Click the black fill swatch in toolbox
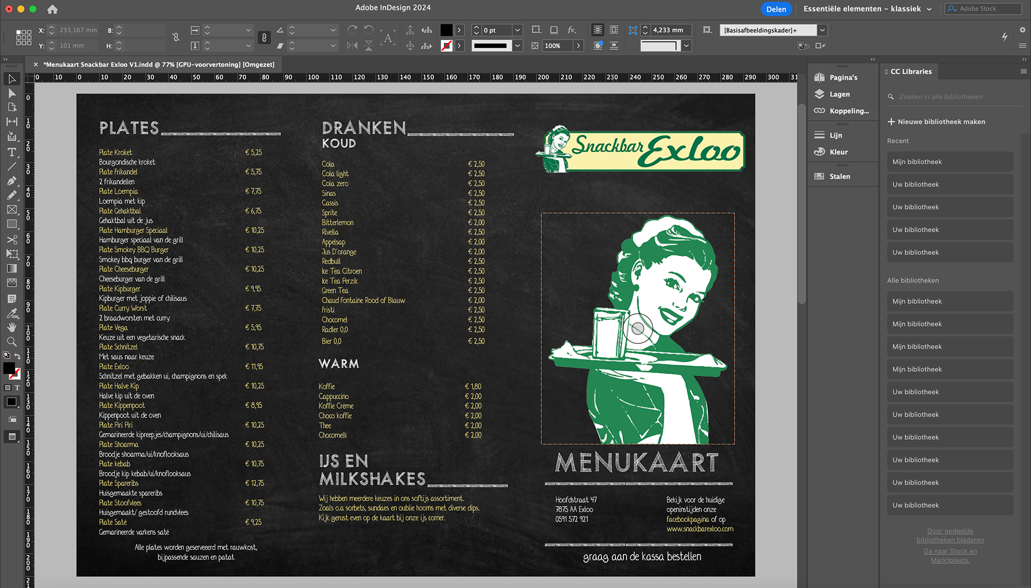Image resolution: width=1031 pixels, height=588 pixels. tap(9, 368)
